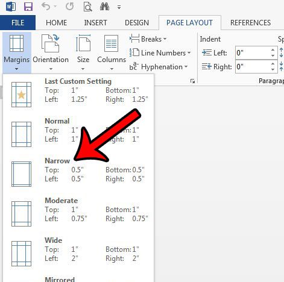Open the Line Numbers dropdown

160,53
